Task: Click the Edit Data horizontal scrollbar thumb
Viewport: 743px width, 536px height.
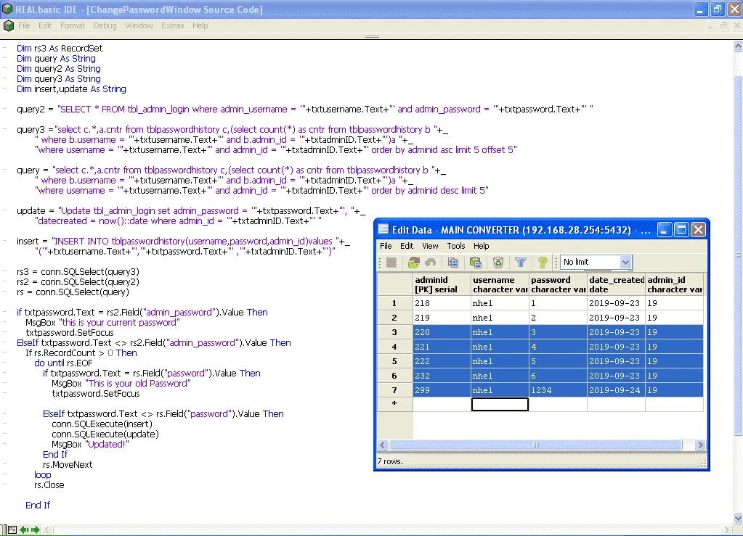Action: (536, 445)
